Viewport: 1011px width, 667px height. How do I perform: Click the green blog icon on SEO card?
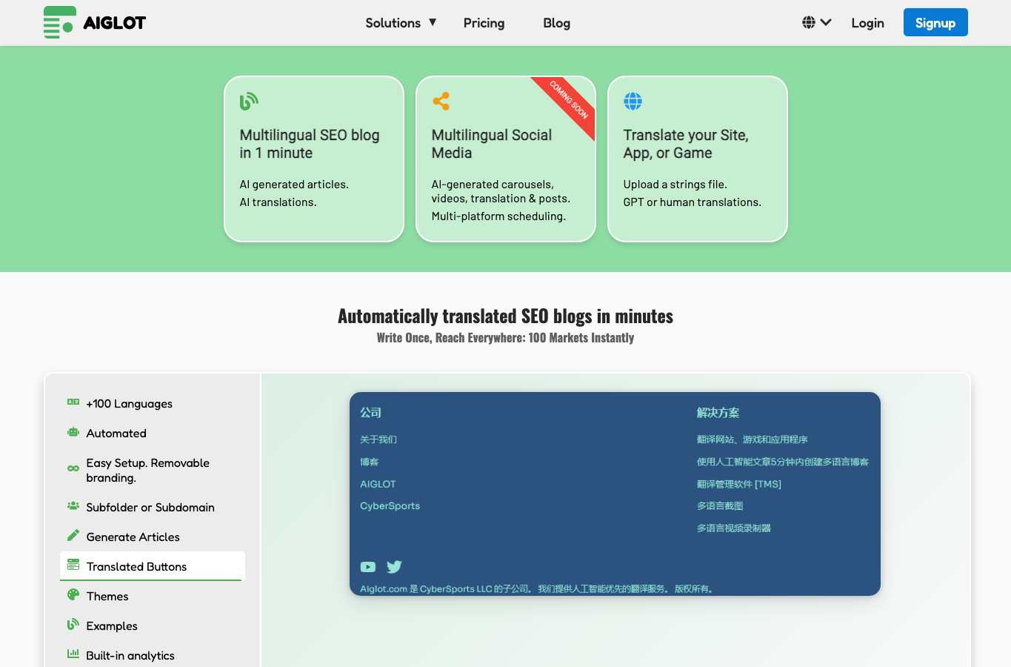[x=249, y=101]
